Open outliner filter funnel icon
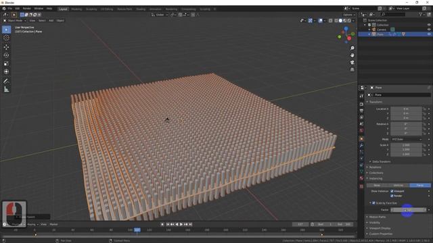This screenshot has width=433, height=243. [x=421, y=14]
